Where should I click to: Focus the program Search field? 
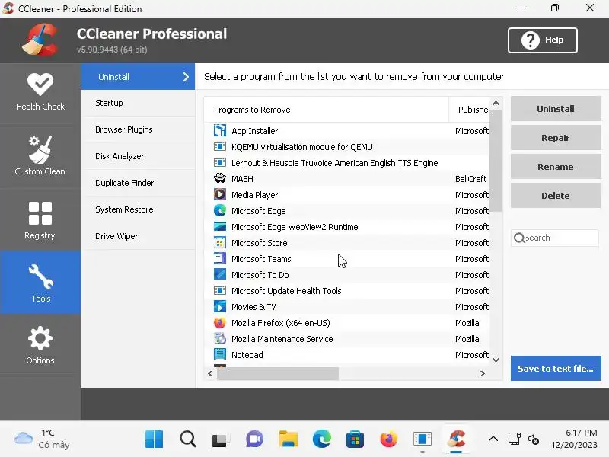[x=555, y=238]
